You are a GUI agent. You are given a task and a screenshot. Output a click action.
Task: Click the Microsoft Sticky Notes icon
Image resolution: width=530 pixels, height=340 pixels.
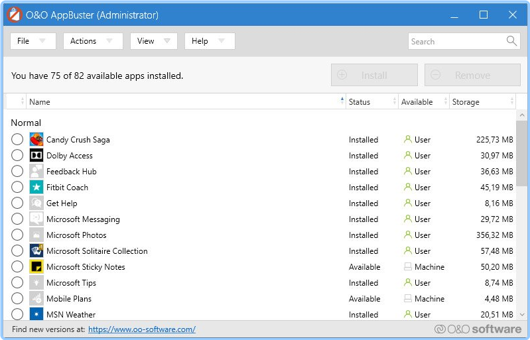point(36,267)
